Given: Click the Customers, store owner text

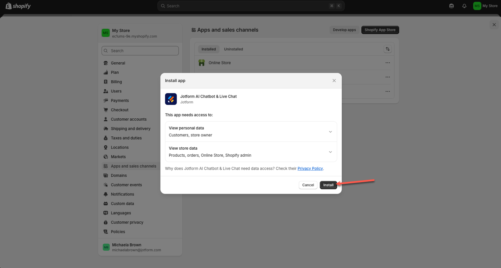Looking at the screenshot, I should (x=190, y=135).
